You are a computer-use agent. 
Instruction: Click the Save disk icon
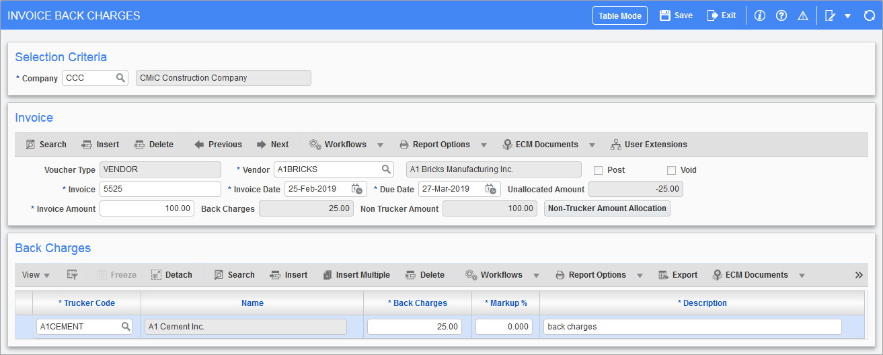(x=665, y=15)
